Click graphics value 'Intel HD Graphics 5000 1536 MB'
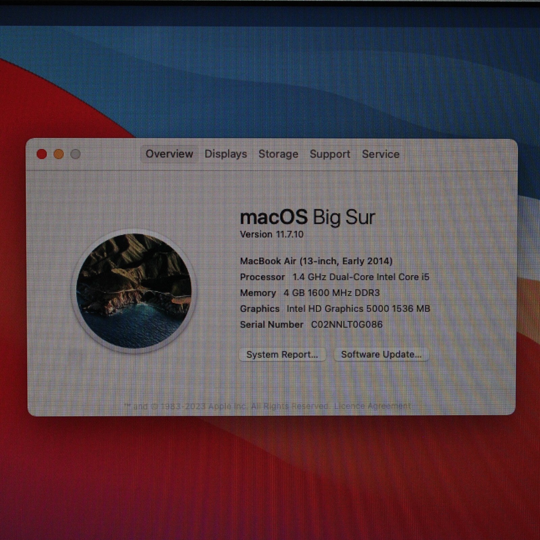The width and height of the screenshot is (540, 540). (358, 308)
